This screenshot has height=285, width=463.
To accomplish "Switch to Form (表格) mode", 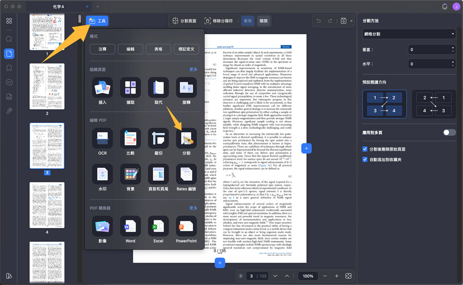I will 158,49.
